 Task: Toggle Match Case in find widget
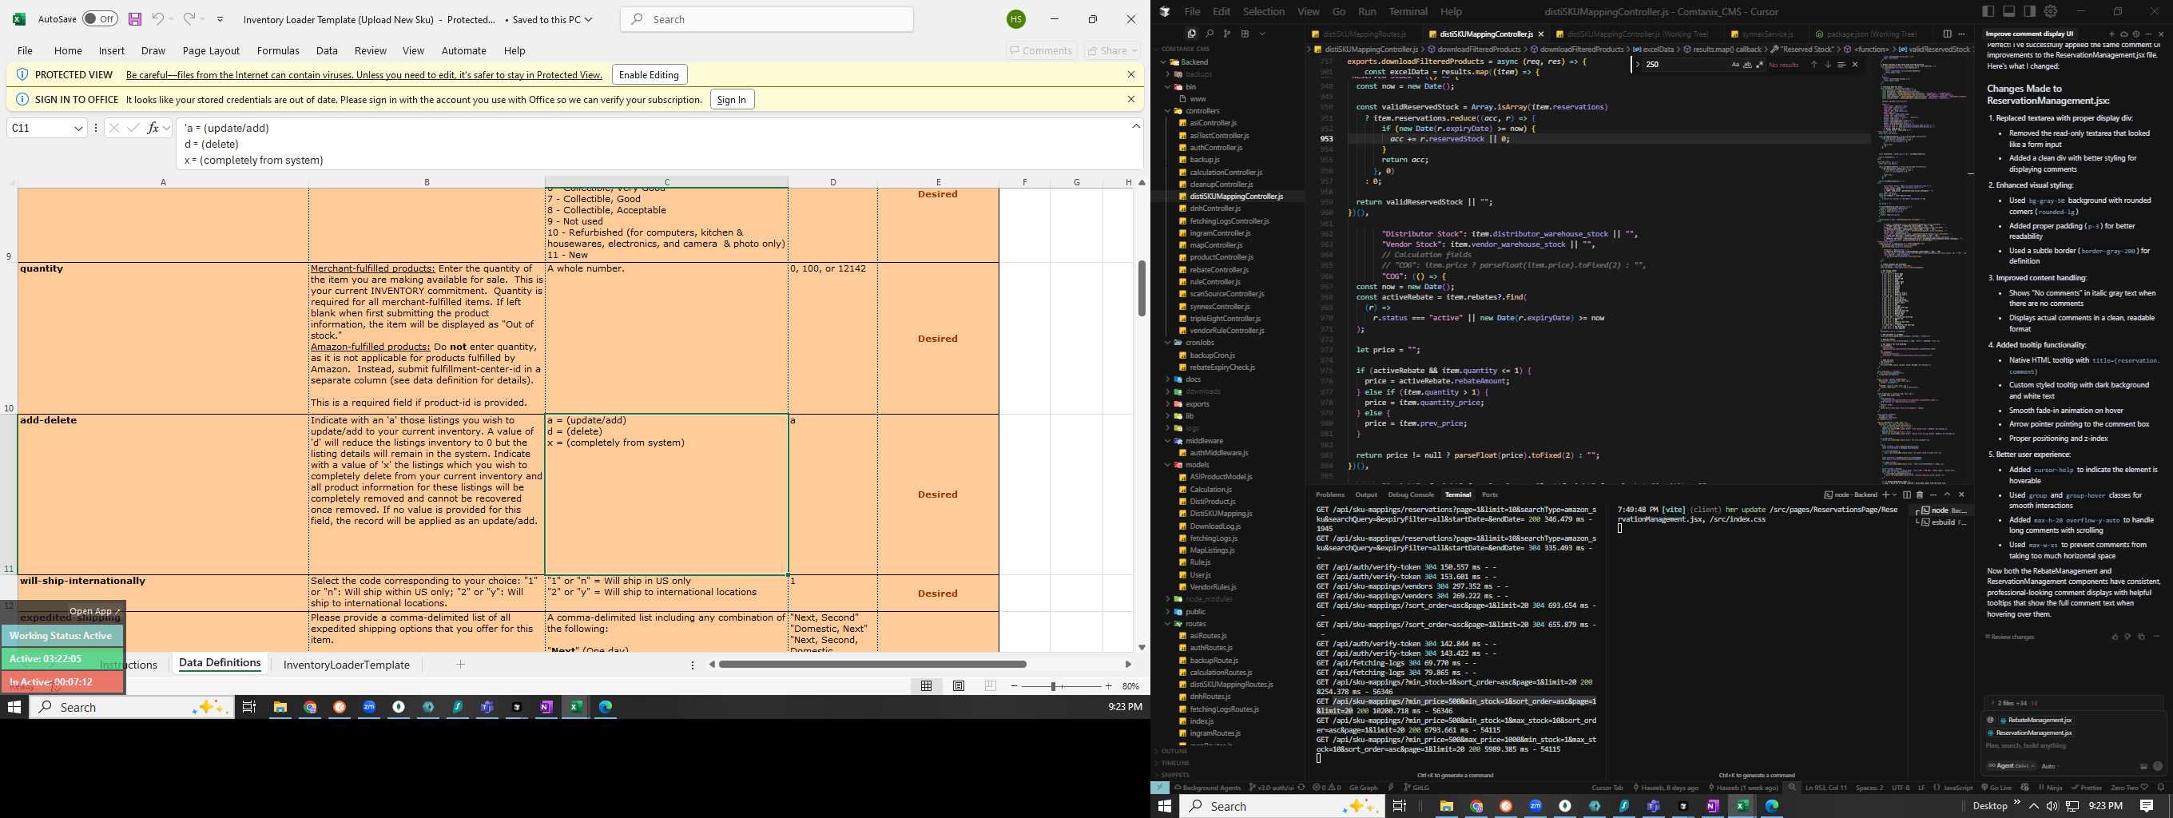coord(1735,64)
